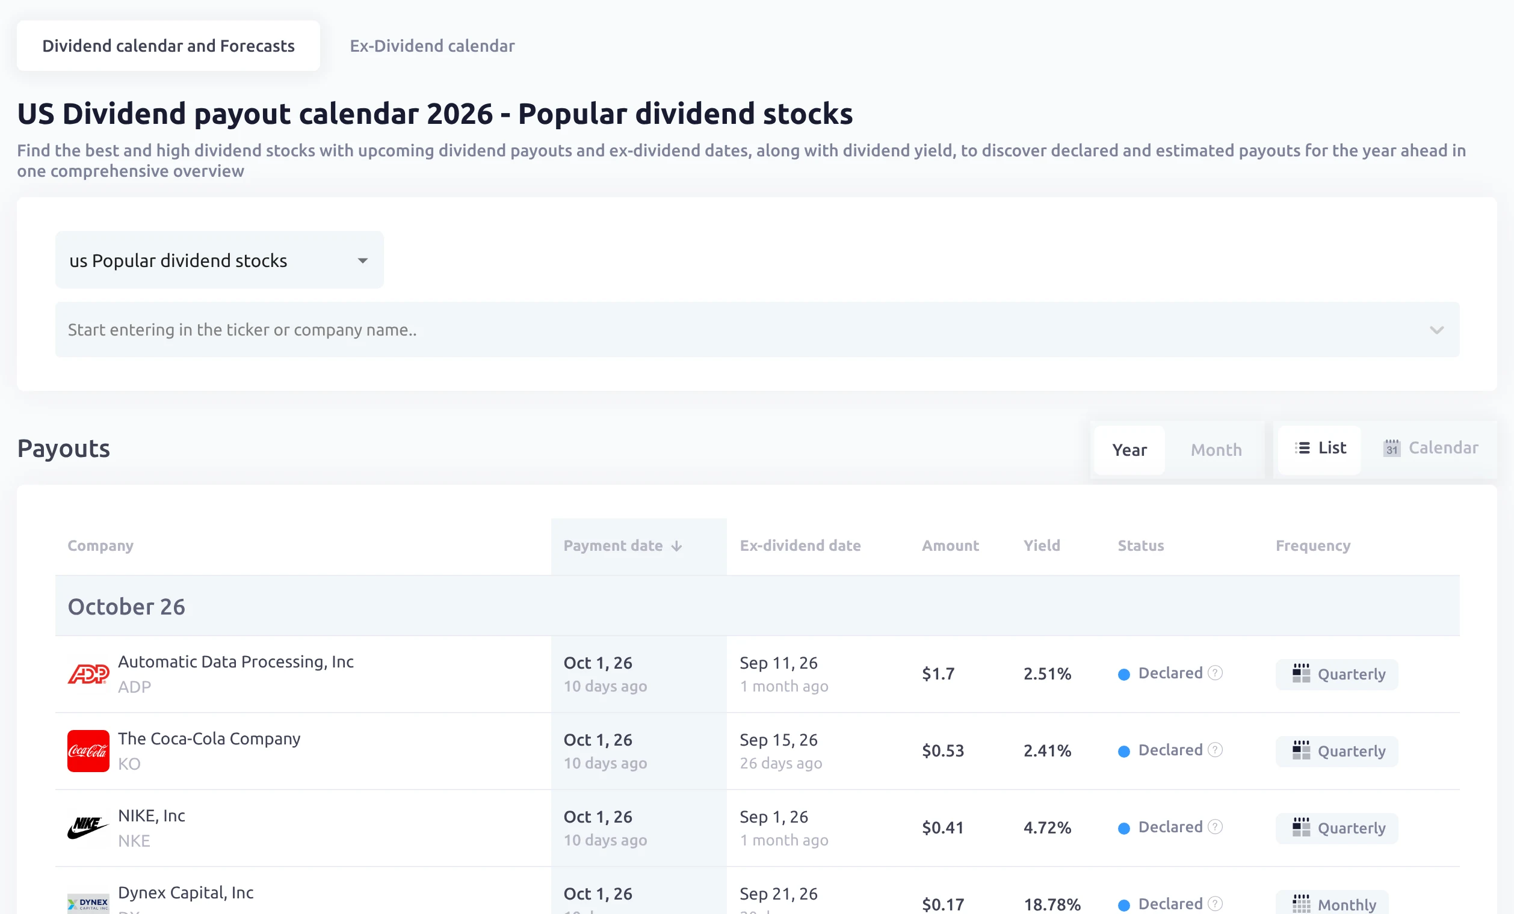Image resolution: width=1514 pixels, height=914 pixels.
Task: Click the ADP Declared status dot
Action: [1124, 675]
